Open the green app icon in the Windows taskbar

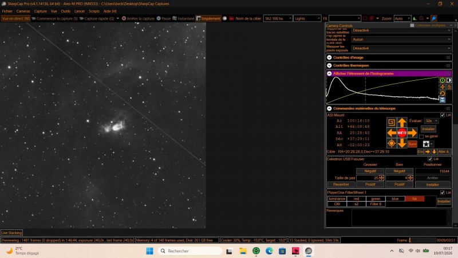click(x=256, y=251)
